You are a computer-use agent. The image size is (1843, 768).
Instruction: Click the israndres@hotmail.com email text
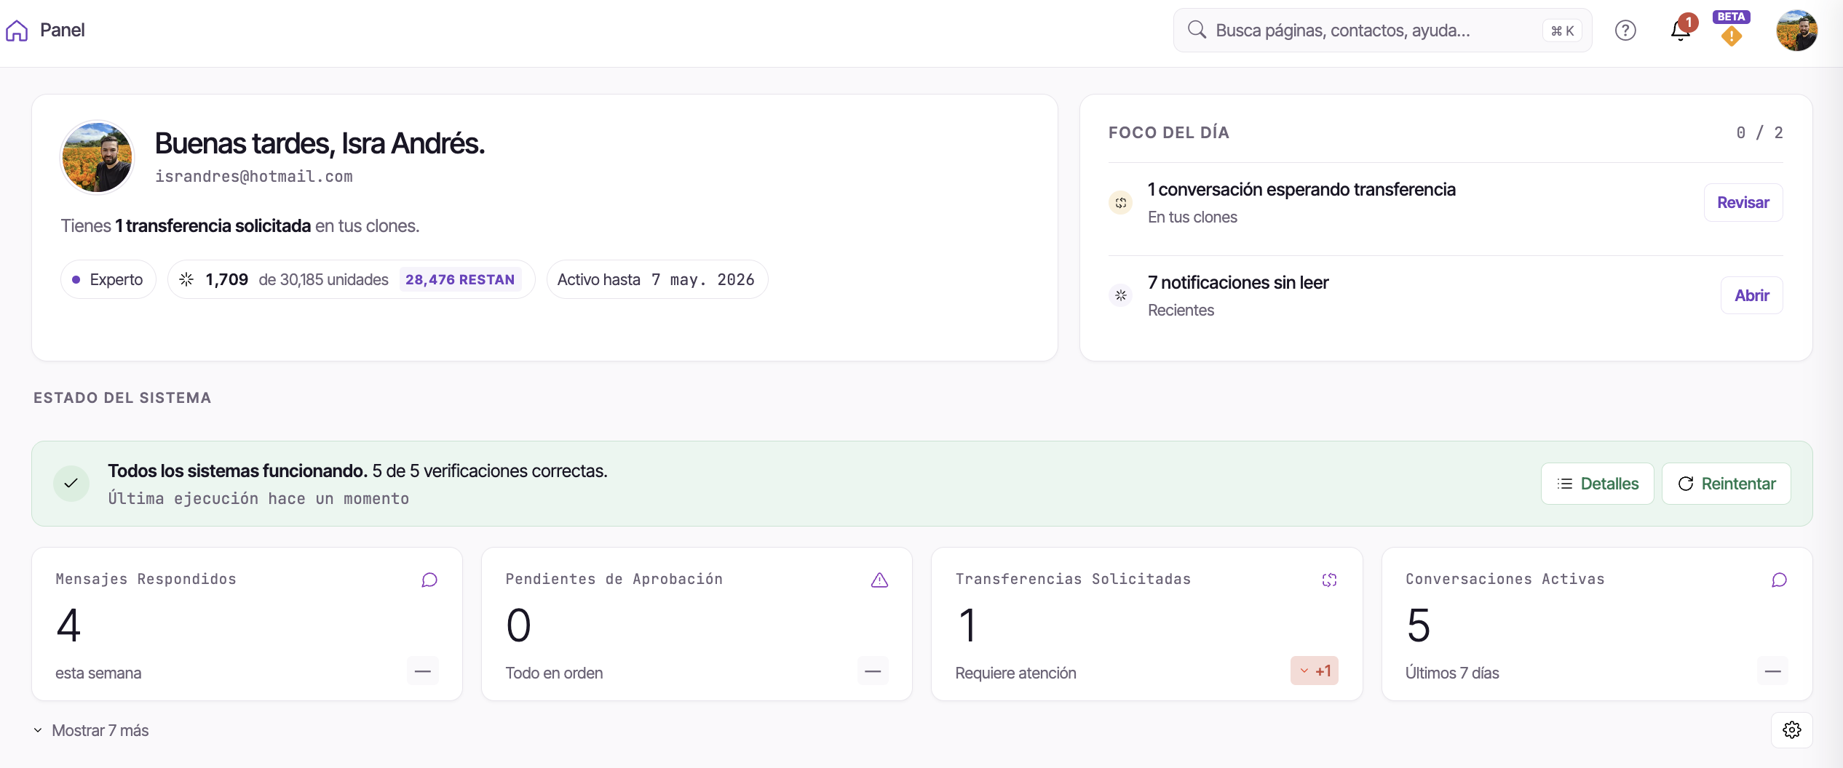(254, 176)
